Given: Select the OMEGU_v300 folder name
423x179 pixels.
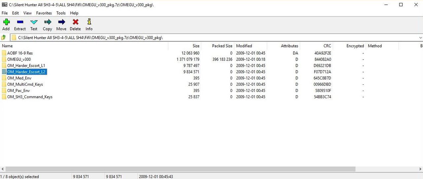Looking at the screenshot, I should pos(19,59).
